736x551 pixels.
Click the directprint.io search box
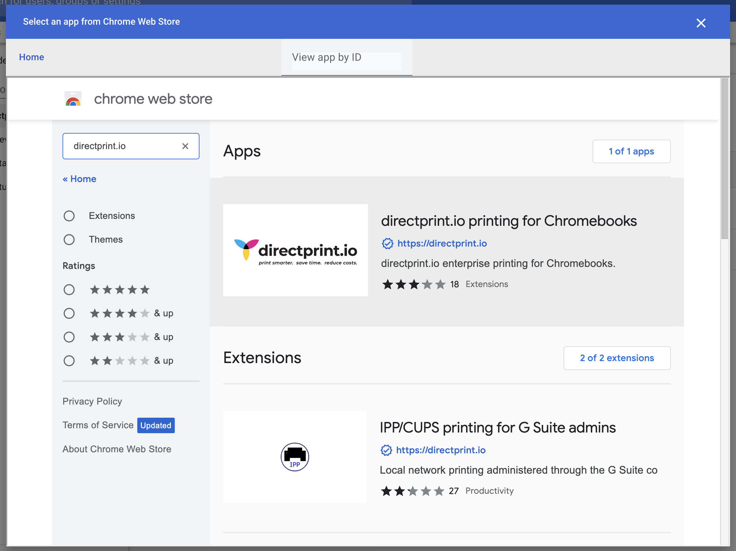point(131,146)
